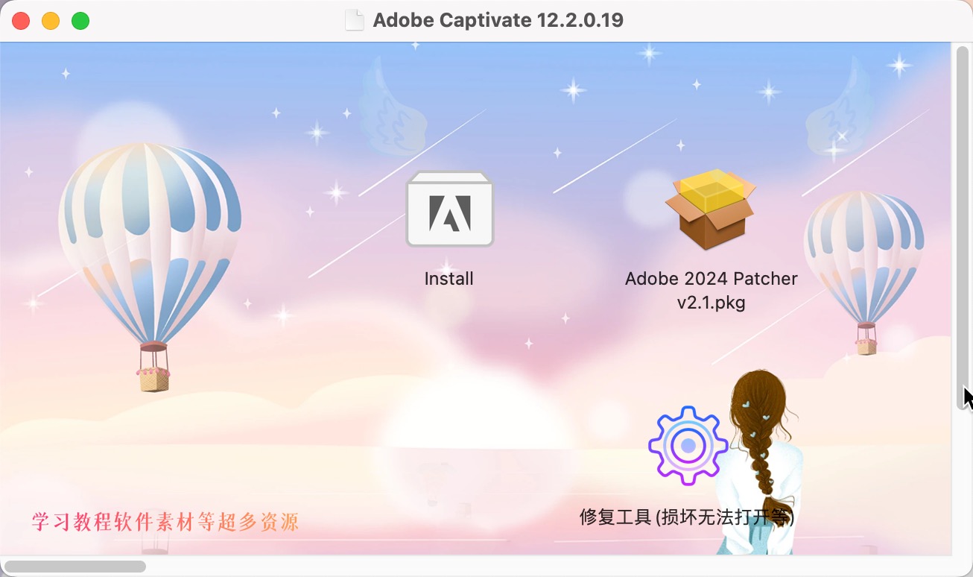973x577 pixels.
Task: Select the Adobe Install application icon
Action: point(449,209)
